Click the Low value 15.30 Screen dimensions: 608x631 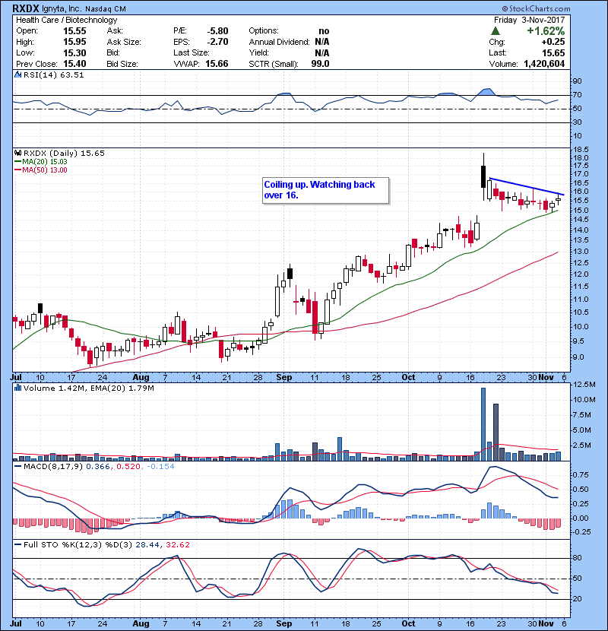pyautogui.click(x=74, y=52)
